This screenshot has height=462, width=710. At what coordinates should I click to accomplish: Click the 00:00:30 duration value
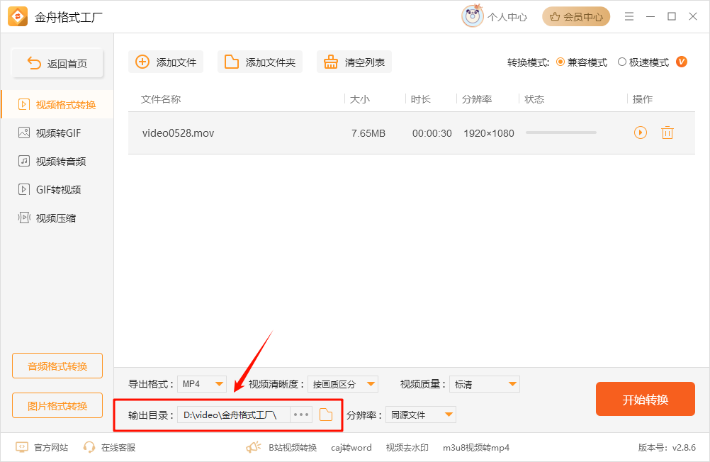432,133
